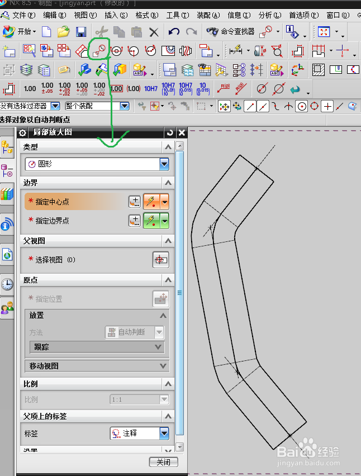The image size is (361, 476).
Task: Click the Undo arrow
Action: point(174,32)
